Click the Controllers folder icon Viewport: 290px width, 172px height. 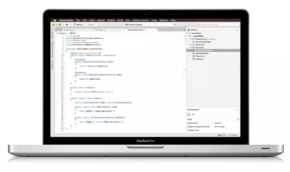pos(194,48)
